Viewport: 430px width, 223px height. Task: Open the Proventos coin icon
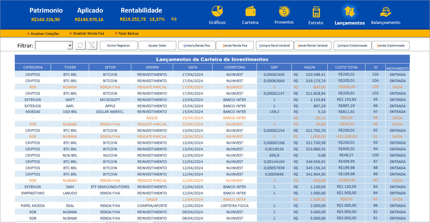click(x=284, y=12)
